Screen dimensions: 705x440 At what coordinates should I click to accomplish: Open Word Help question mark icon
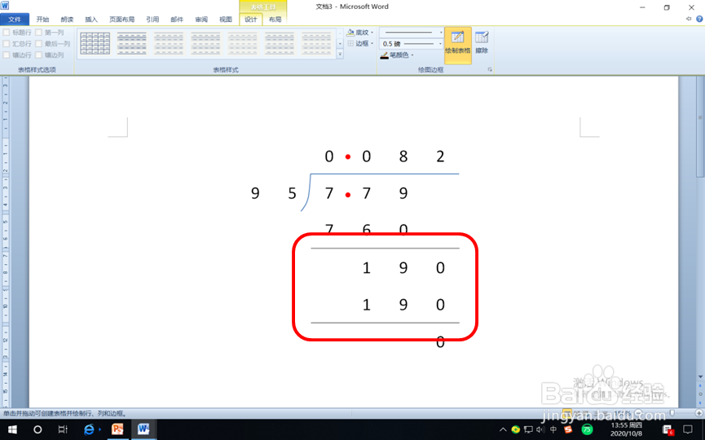(699, 19)
